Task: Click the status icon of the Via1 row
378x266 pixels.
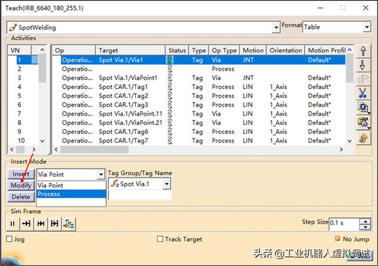Action: coord(170,60)
